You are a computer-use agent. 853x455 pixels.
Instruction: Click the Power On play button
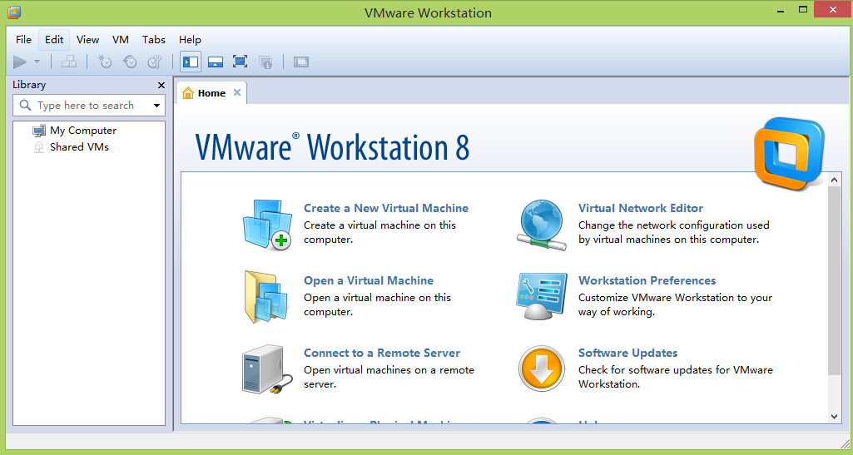20,62
